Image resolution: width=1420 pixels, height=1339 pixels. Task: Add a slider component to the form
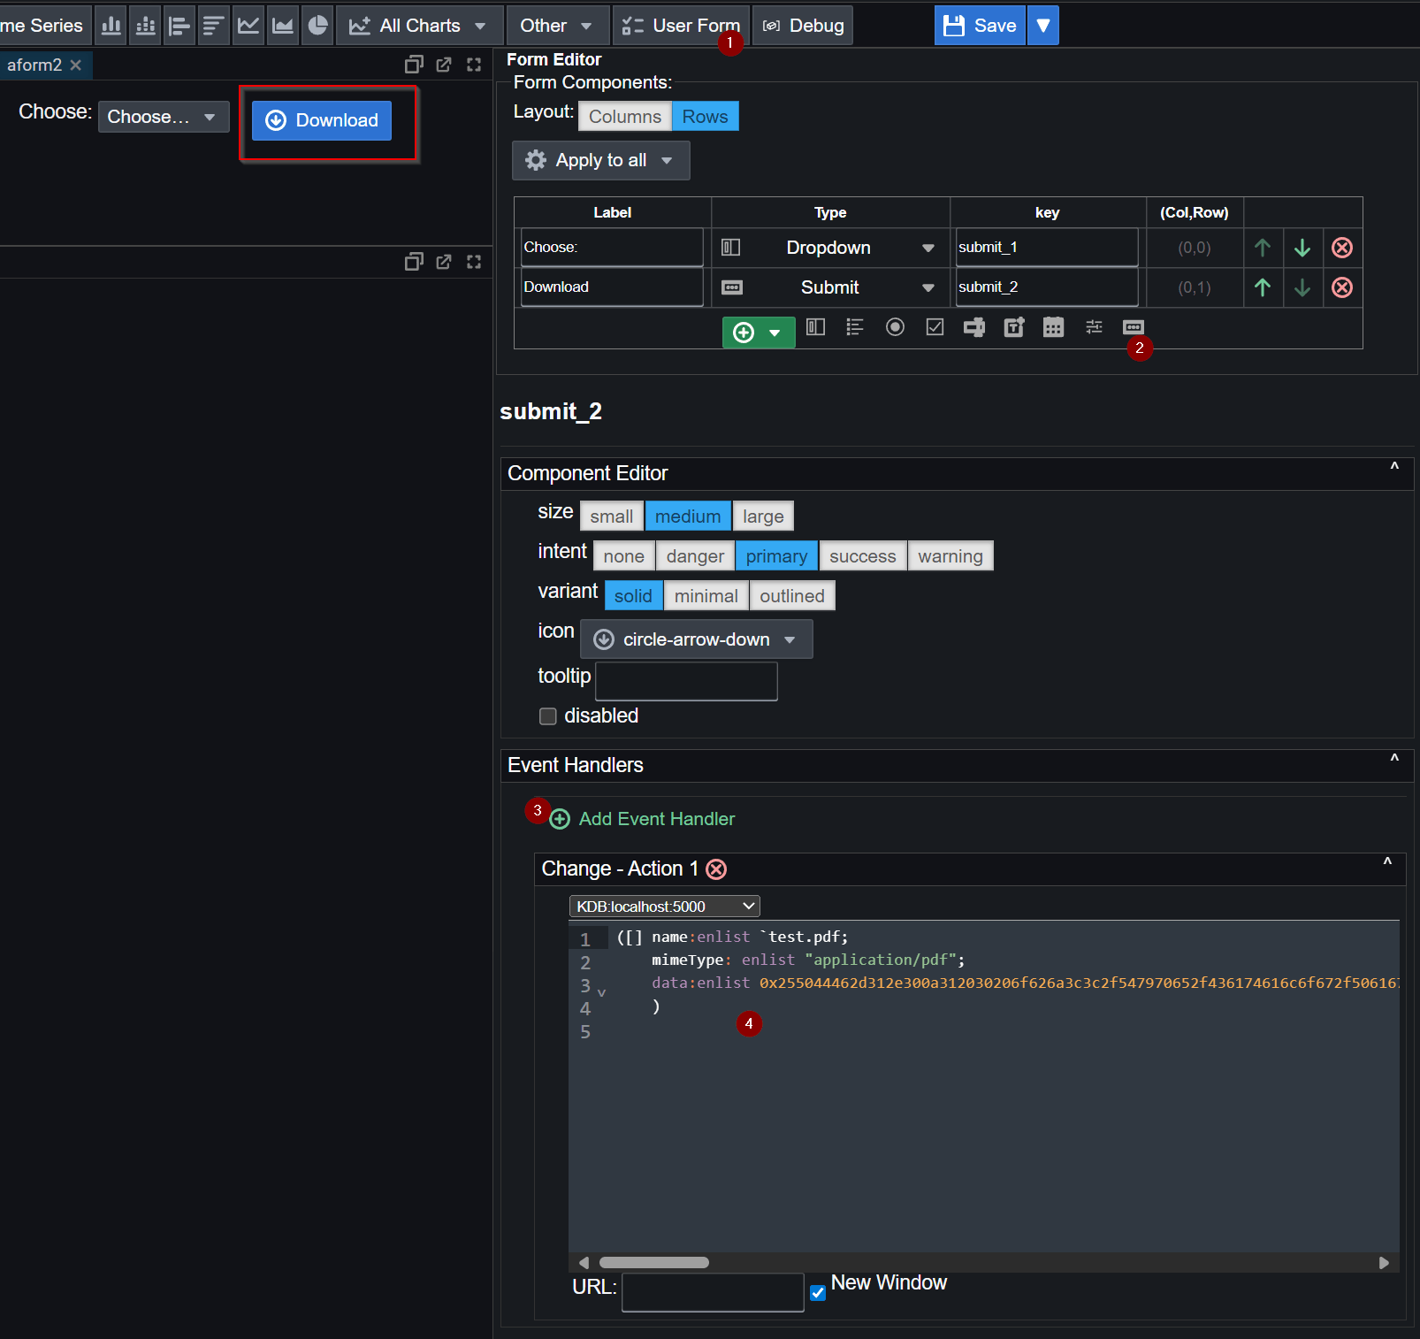(x=1094, y=327)
